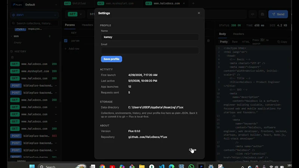Image resolution: width=299 pixels, height=168 pixels.
Task: Click the Flux logo in sidebar
Action: pyautogui.click(x=18, y=4)
